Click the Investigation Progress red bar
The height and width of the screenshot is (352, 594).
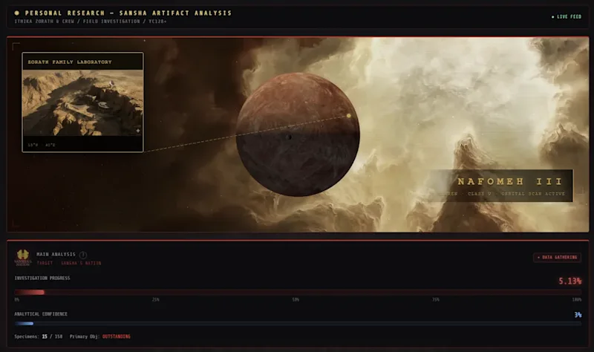pyautogui.click(x=298, y=292)
